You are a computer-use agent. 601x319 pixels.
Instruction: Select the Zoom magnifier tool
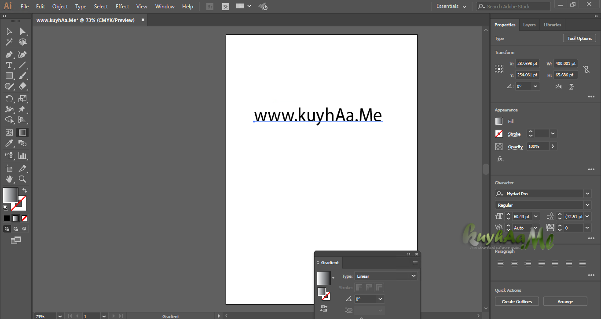coord(22,179)
